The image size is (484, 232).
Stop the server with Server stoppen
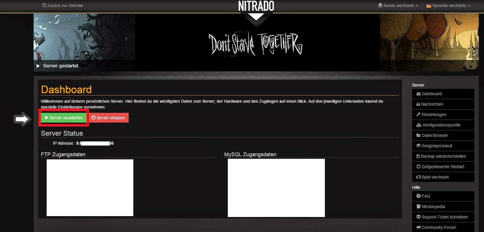point(109,118)
